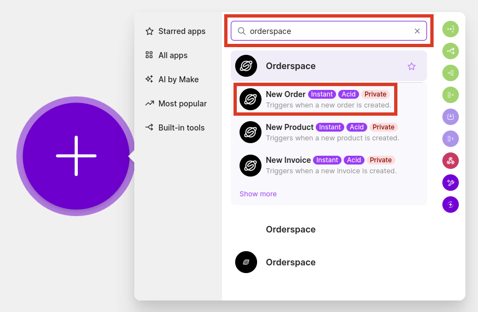Add the purple Tools wrench module

pos(451,183)
